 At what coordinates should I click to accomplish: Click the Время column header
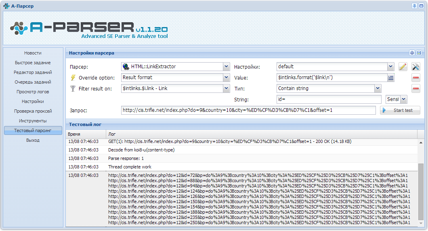coord(86,134)
